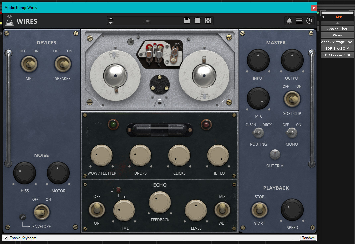Click the WIRES plugin title text
355x244 pixels.
27,21
